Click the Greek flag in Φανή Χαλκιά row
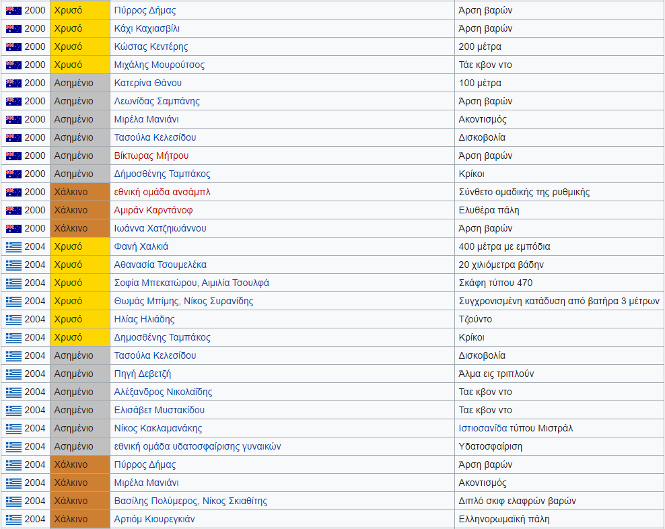 pos(13,247)
